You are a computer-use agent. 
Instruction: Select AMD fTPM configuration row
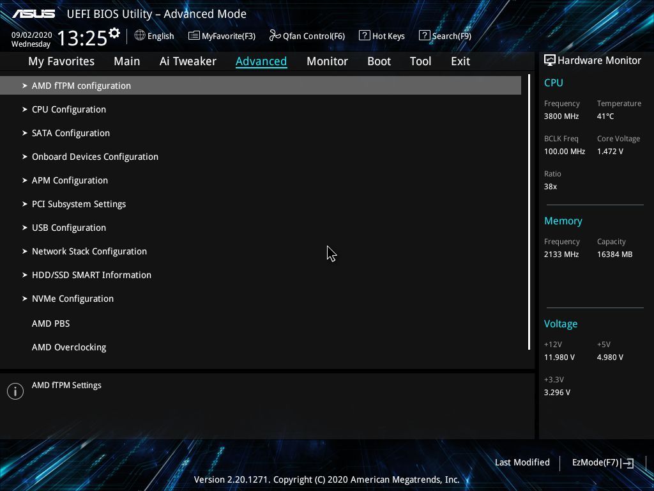pyautogui.click(x=261, y=86)
